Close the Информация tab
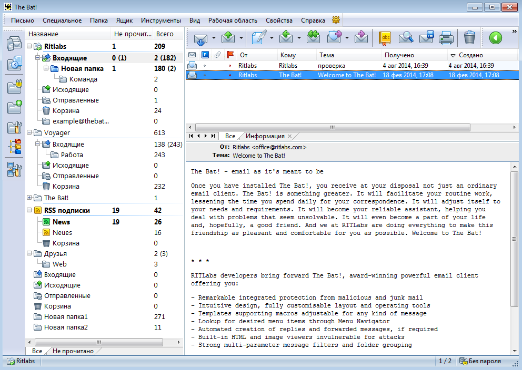This screenshot has height=370, width=522. [289, 136]
